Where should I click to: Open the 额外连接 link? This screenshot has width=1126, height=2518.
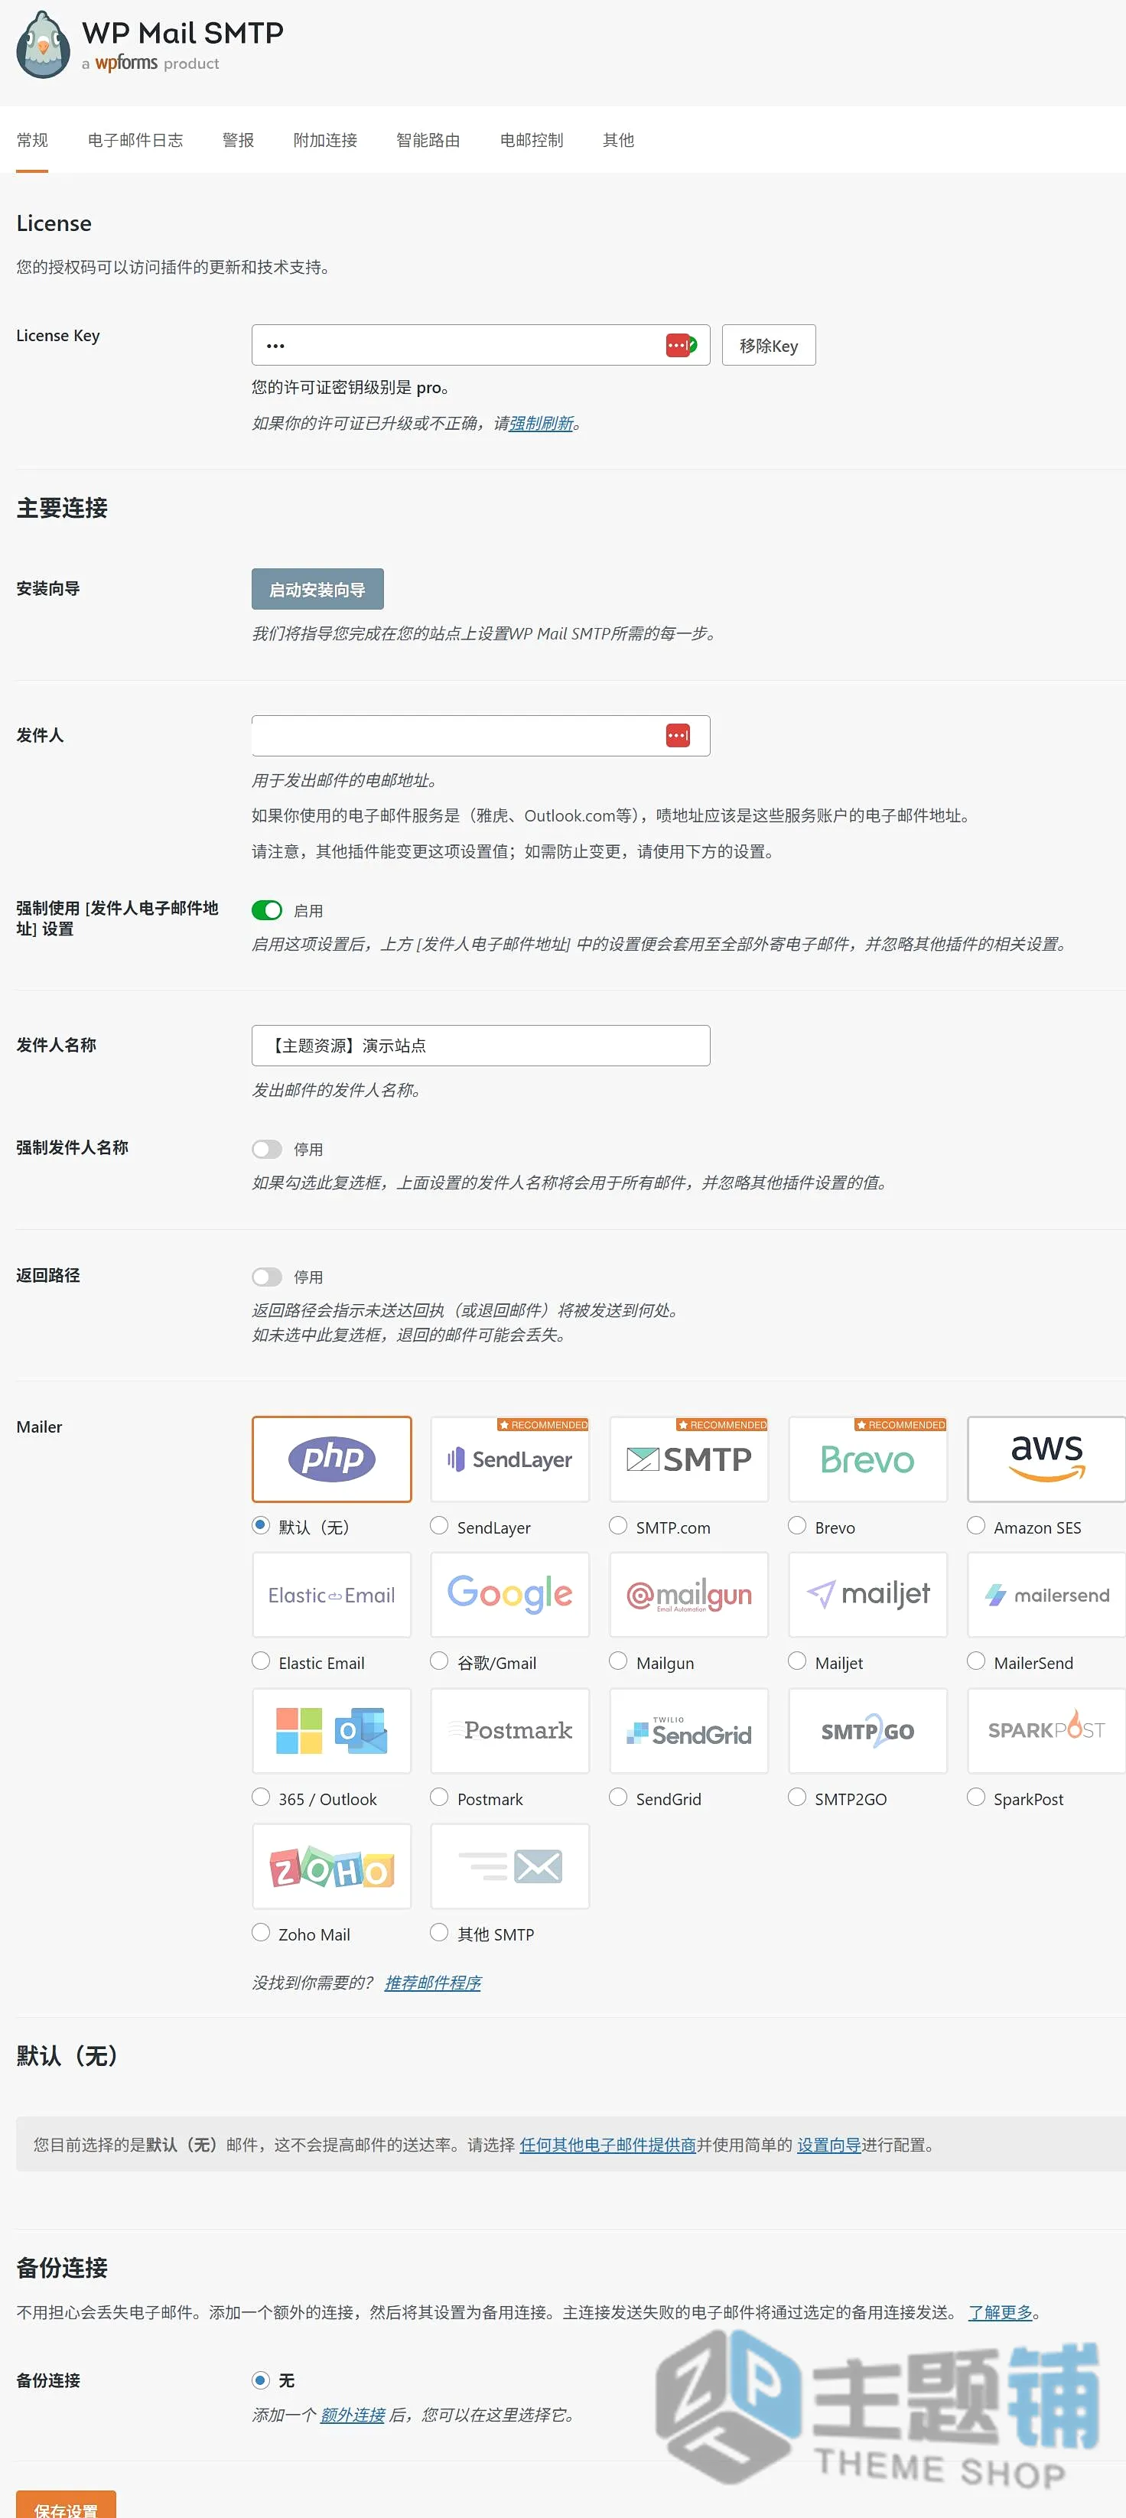[x=353, y=2415]
